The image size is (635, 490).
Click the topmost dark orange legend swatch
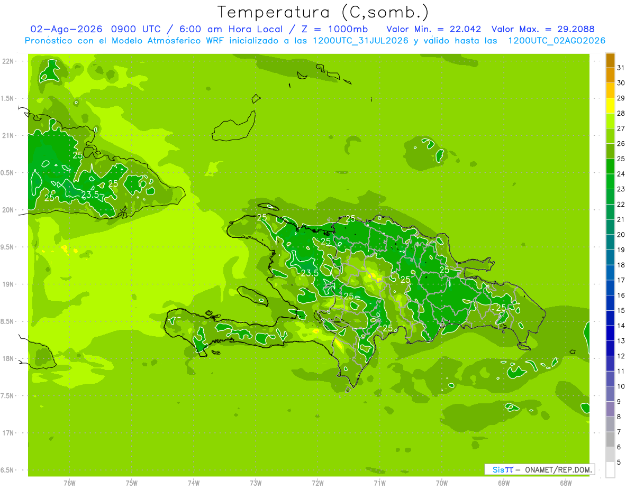[610, 60]
